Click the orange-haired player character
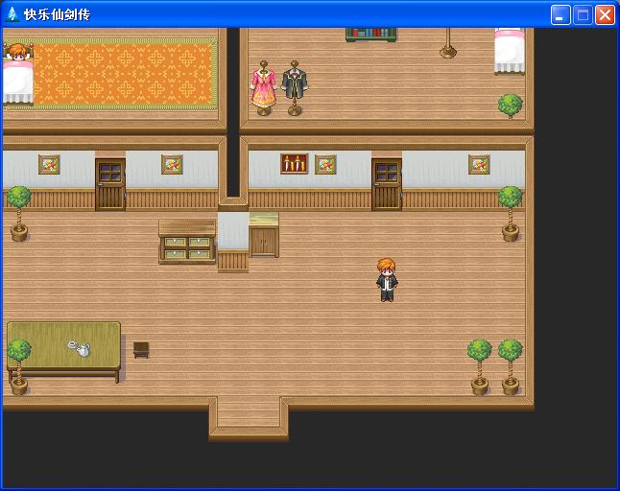The height and width of the screenshot is (491, 620). click(x=387, y=280)
